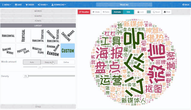The width and height of the screenshot is (191, 110).
Task: Click the word 海报 in the cloud
Action: pos(109,53)
